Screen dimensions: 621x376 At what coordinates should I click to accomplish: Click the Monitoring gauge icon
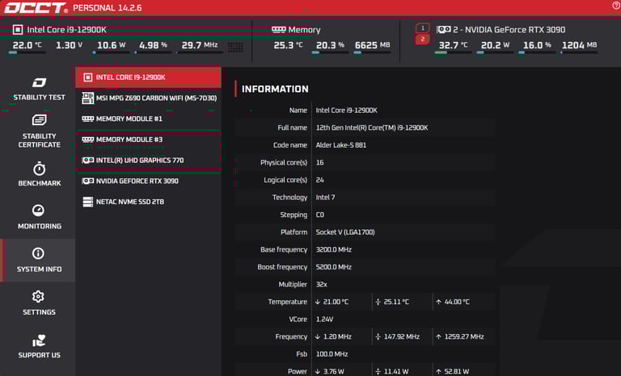(39, 211)
